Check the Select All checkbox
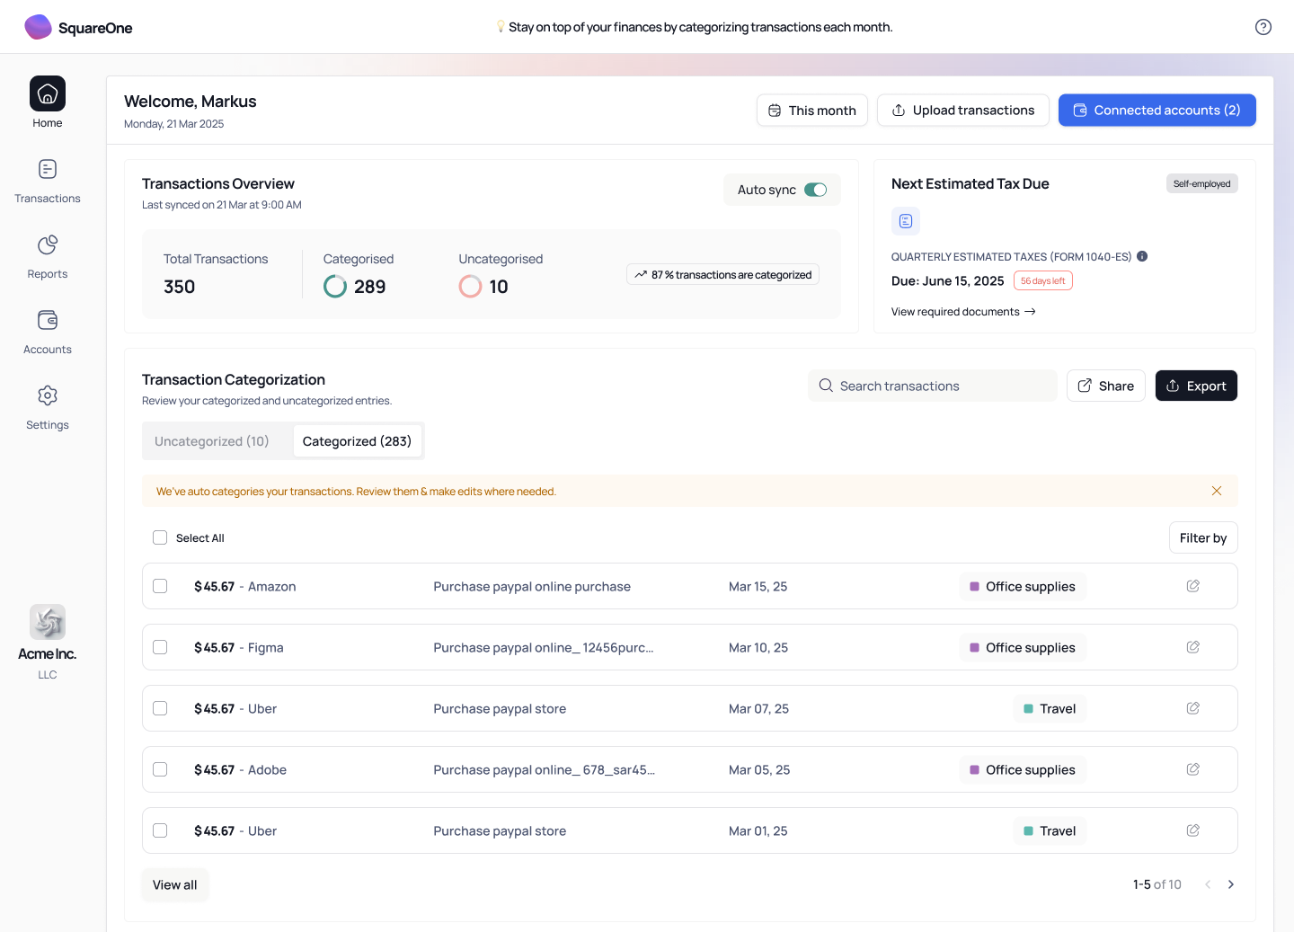This screenshot has height=932, width=1294. tap(160, 537)
